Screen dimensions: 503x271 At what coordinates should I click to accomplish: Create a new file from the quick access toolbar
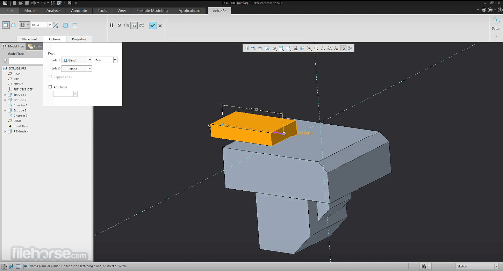14,3
